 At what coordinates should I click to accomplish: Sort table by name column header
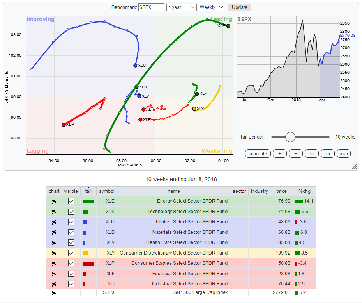(174, 191)
